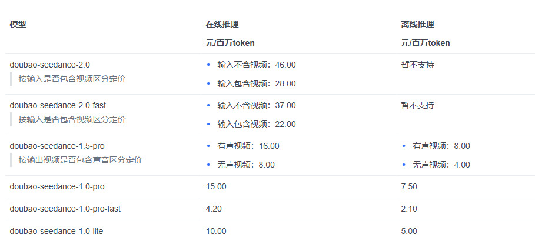This screenshot has width=535, height=241.
Task: Select the 模型 column header
Action: point(18,25)
